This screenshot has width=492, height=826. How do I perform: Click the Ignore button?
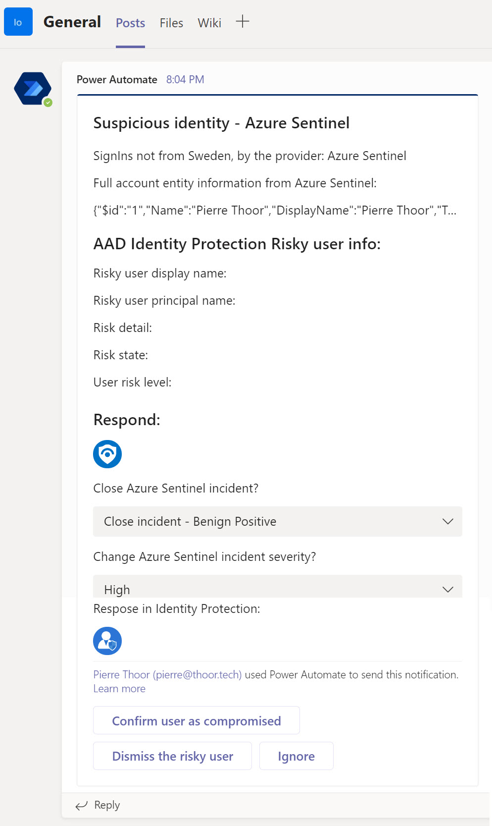(296, 756)
